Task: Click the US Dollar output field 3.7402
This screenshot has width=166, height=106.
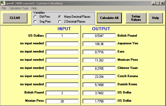Action: (x=99, y=93)
